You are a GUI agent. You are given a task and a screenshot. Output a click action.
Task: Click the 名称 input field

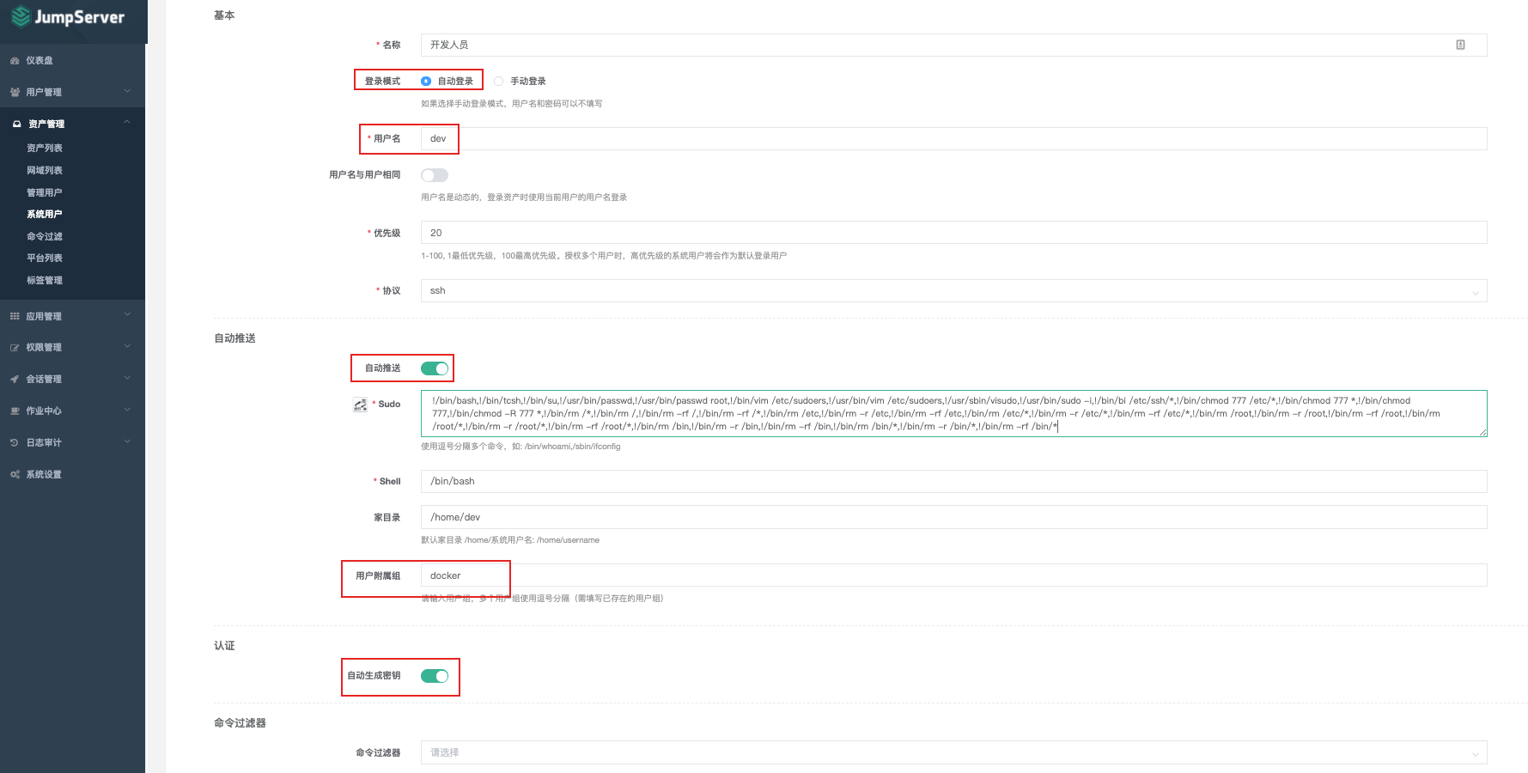pos(953,45)
